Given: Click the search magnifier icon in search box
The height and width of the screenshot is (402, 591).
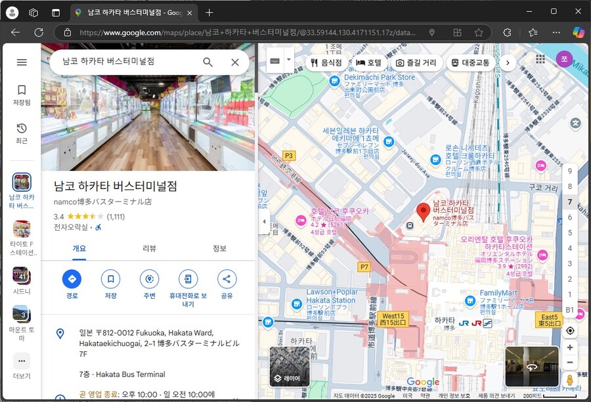Looking at the screenshot, I should pos(208,62).
